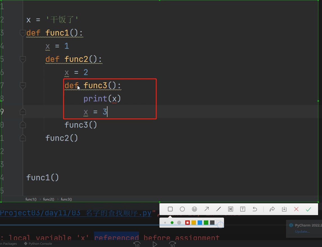This screenshot has height=247, width=322.
Task: Click the top-level 'func1()' call
Action: click(x=42, y=178)
